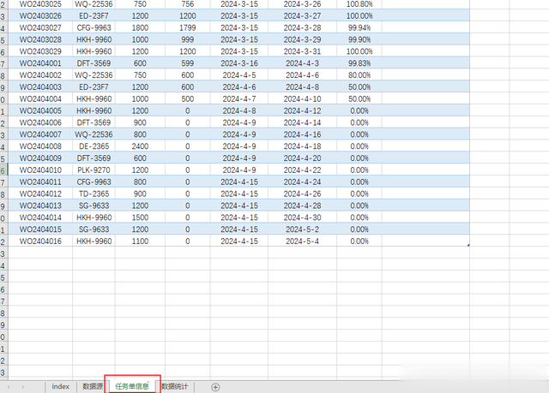Viewport: 549px width, 393px height.
Task: Select cell WO2404009
Action: coord(40,158)
